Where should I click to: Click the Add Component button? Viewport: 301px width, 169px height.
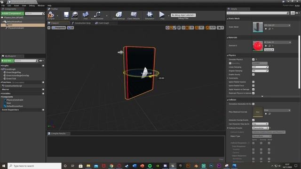click(13, 14)
